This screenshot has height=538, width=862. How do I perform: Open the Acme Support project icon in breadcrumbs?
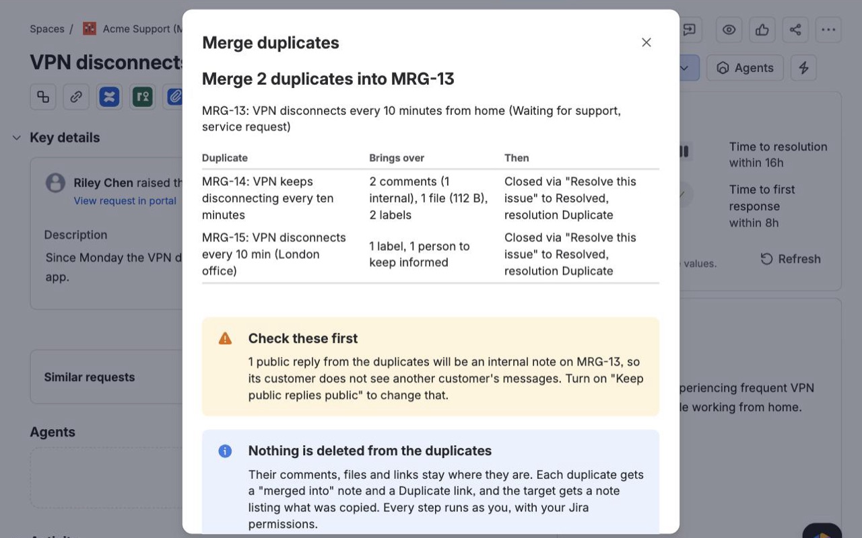coord(90,29)
